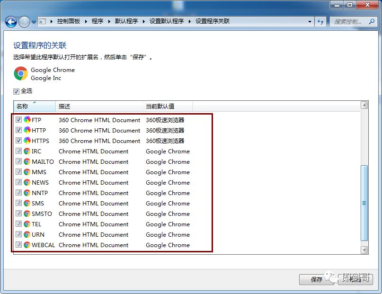Click 360 Chrome HTML Document in HTTPS row

(x=99, y=141)
